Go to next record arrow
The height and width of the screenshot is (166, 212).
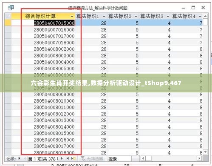62,158
